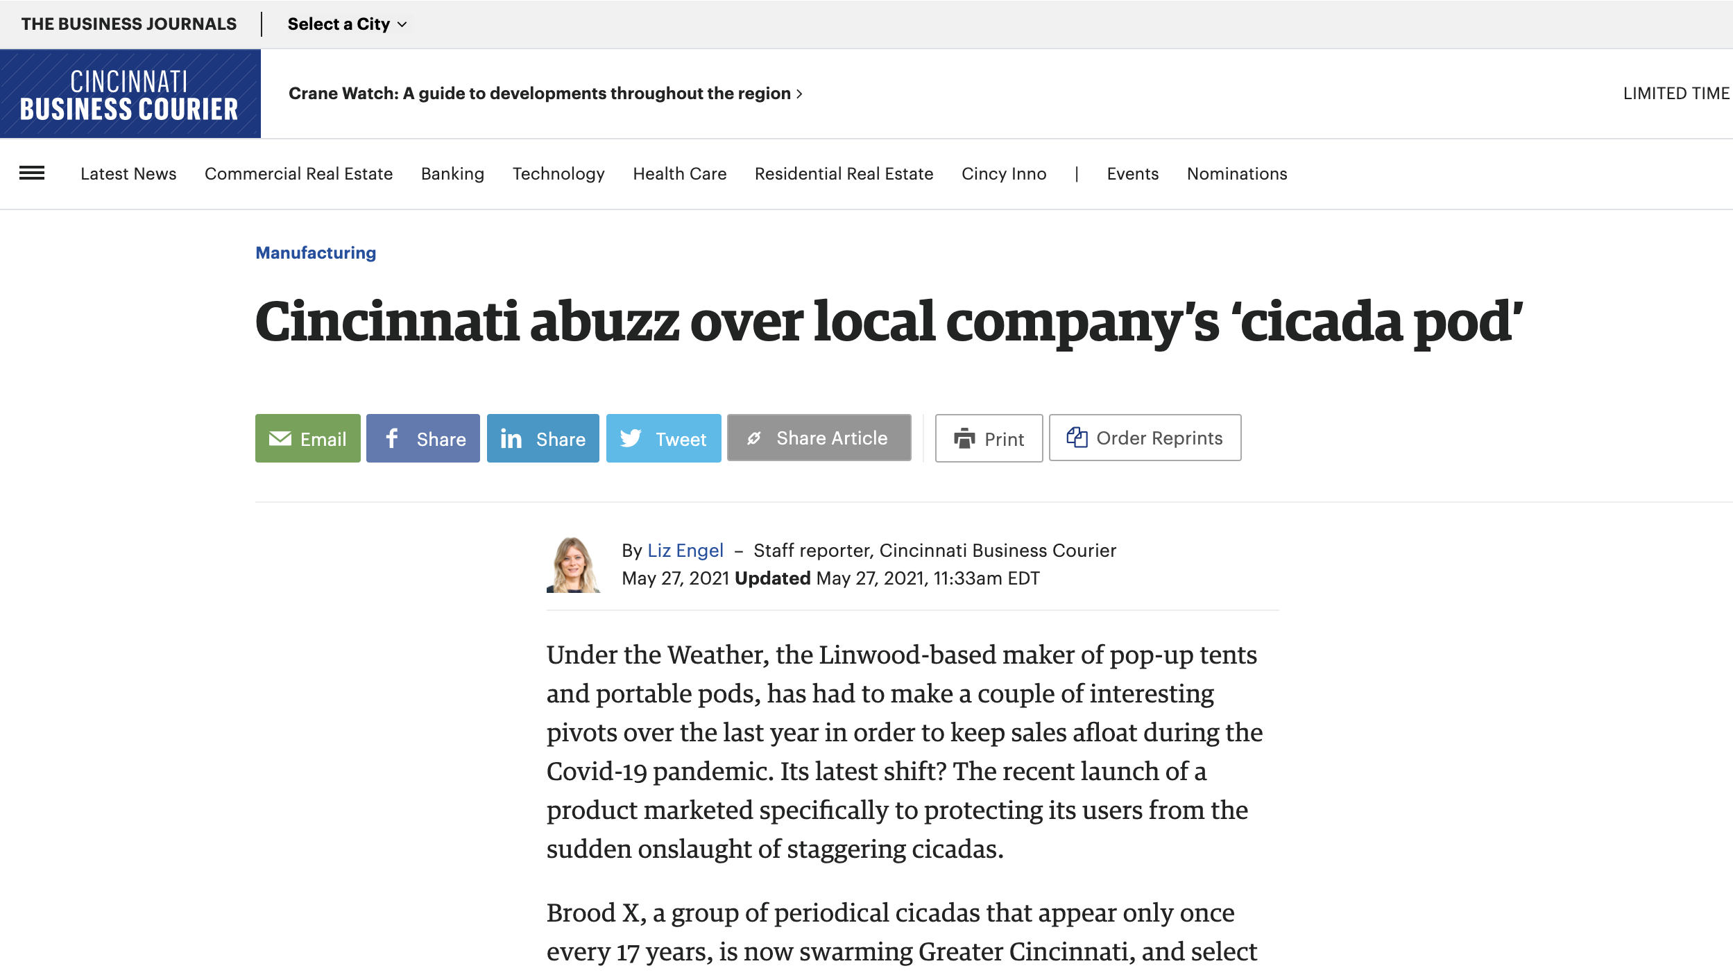Image resolution: width=1733 pixels, height=975 pixels.
Task: Open the hamburger navigation menu
Action: [x=32, y=173]
